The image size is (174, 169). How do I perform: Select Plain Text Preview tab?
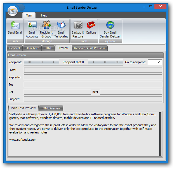pos(23,108)
